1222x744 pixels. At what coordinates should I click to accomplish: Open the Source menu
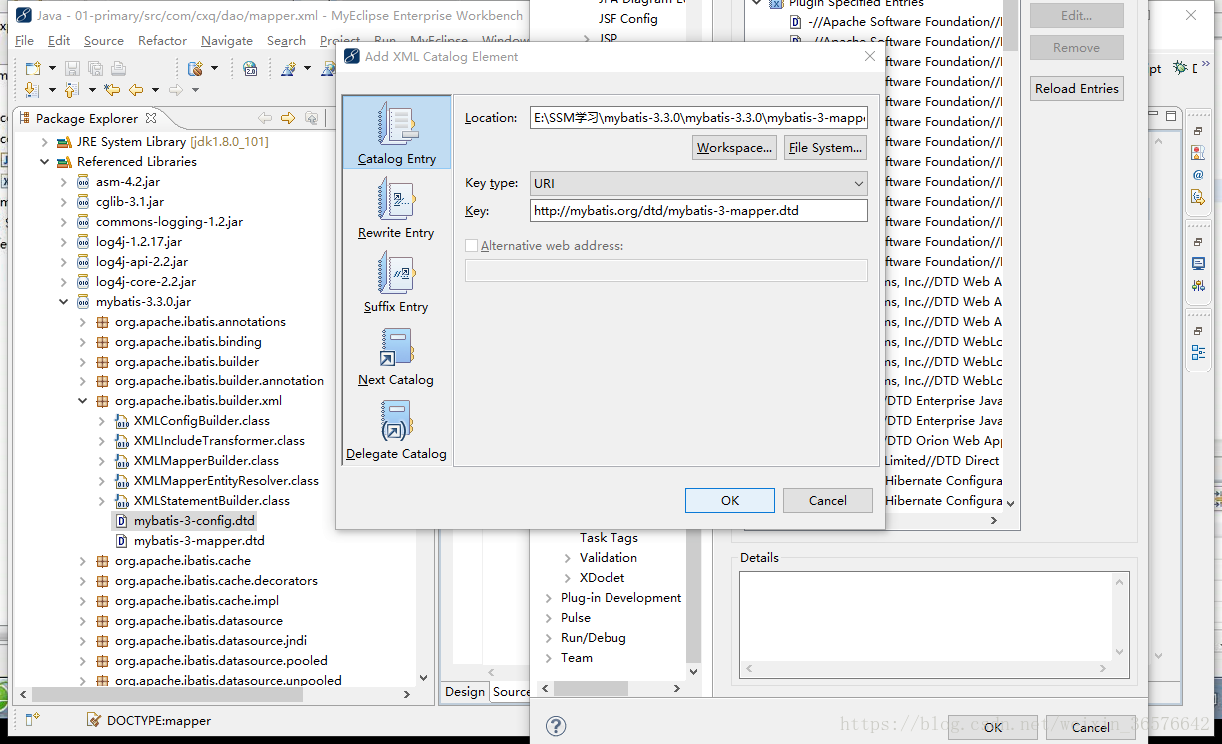pyautogui.click(x=104, y=41)
